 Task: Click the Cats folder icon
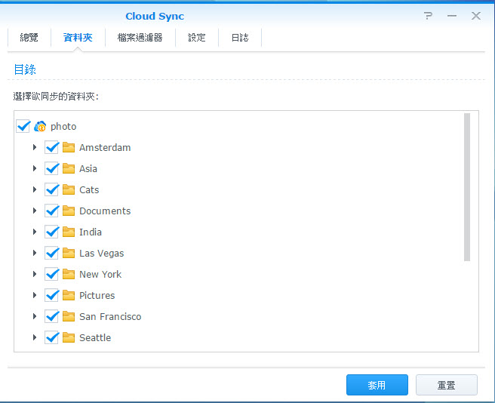click(x=69, y=190)
